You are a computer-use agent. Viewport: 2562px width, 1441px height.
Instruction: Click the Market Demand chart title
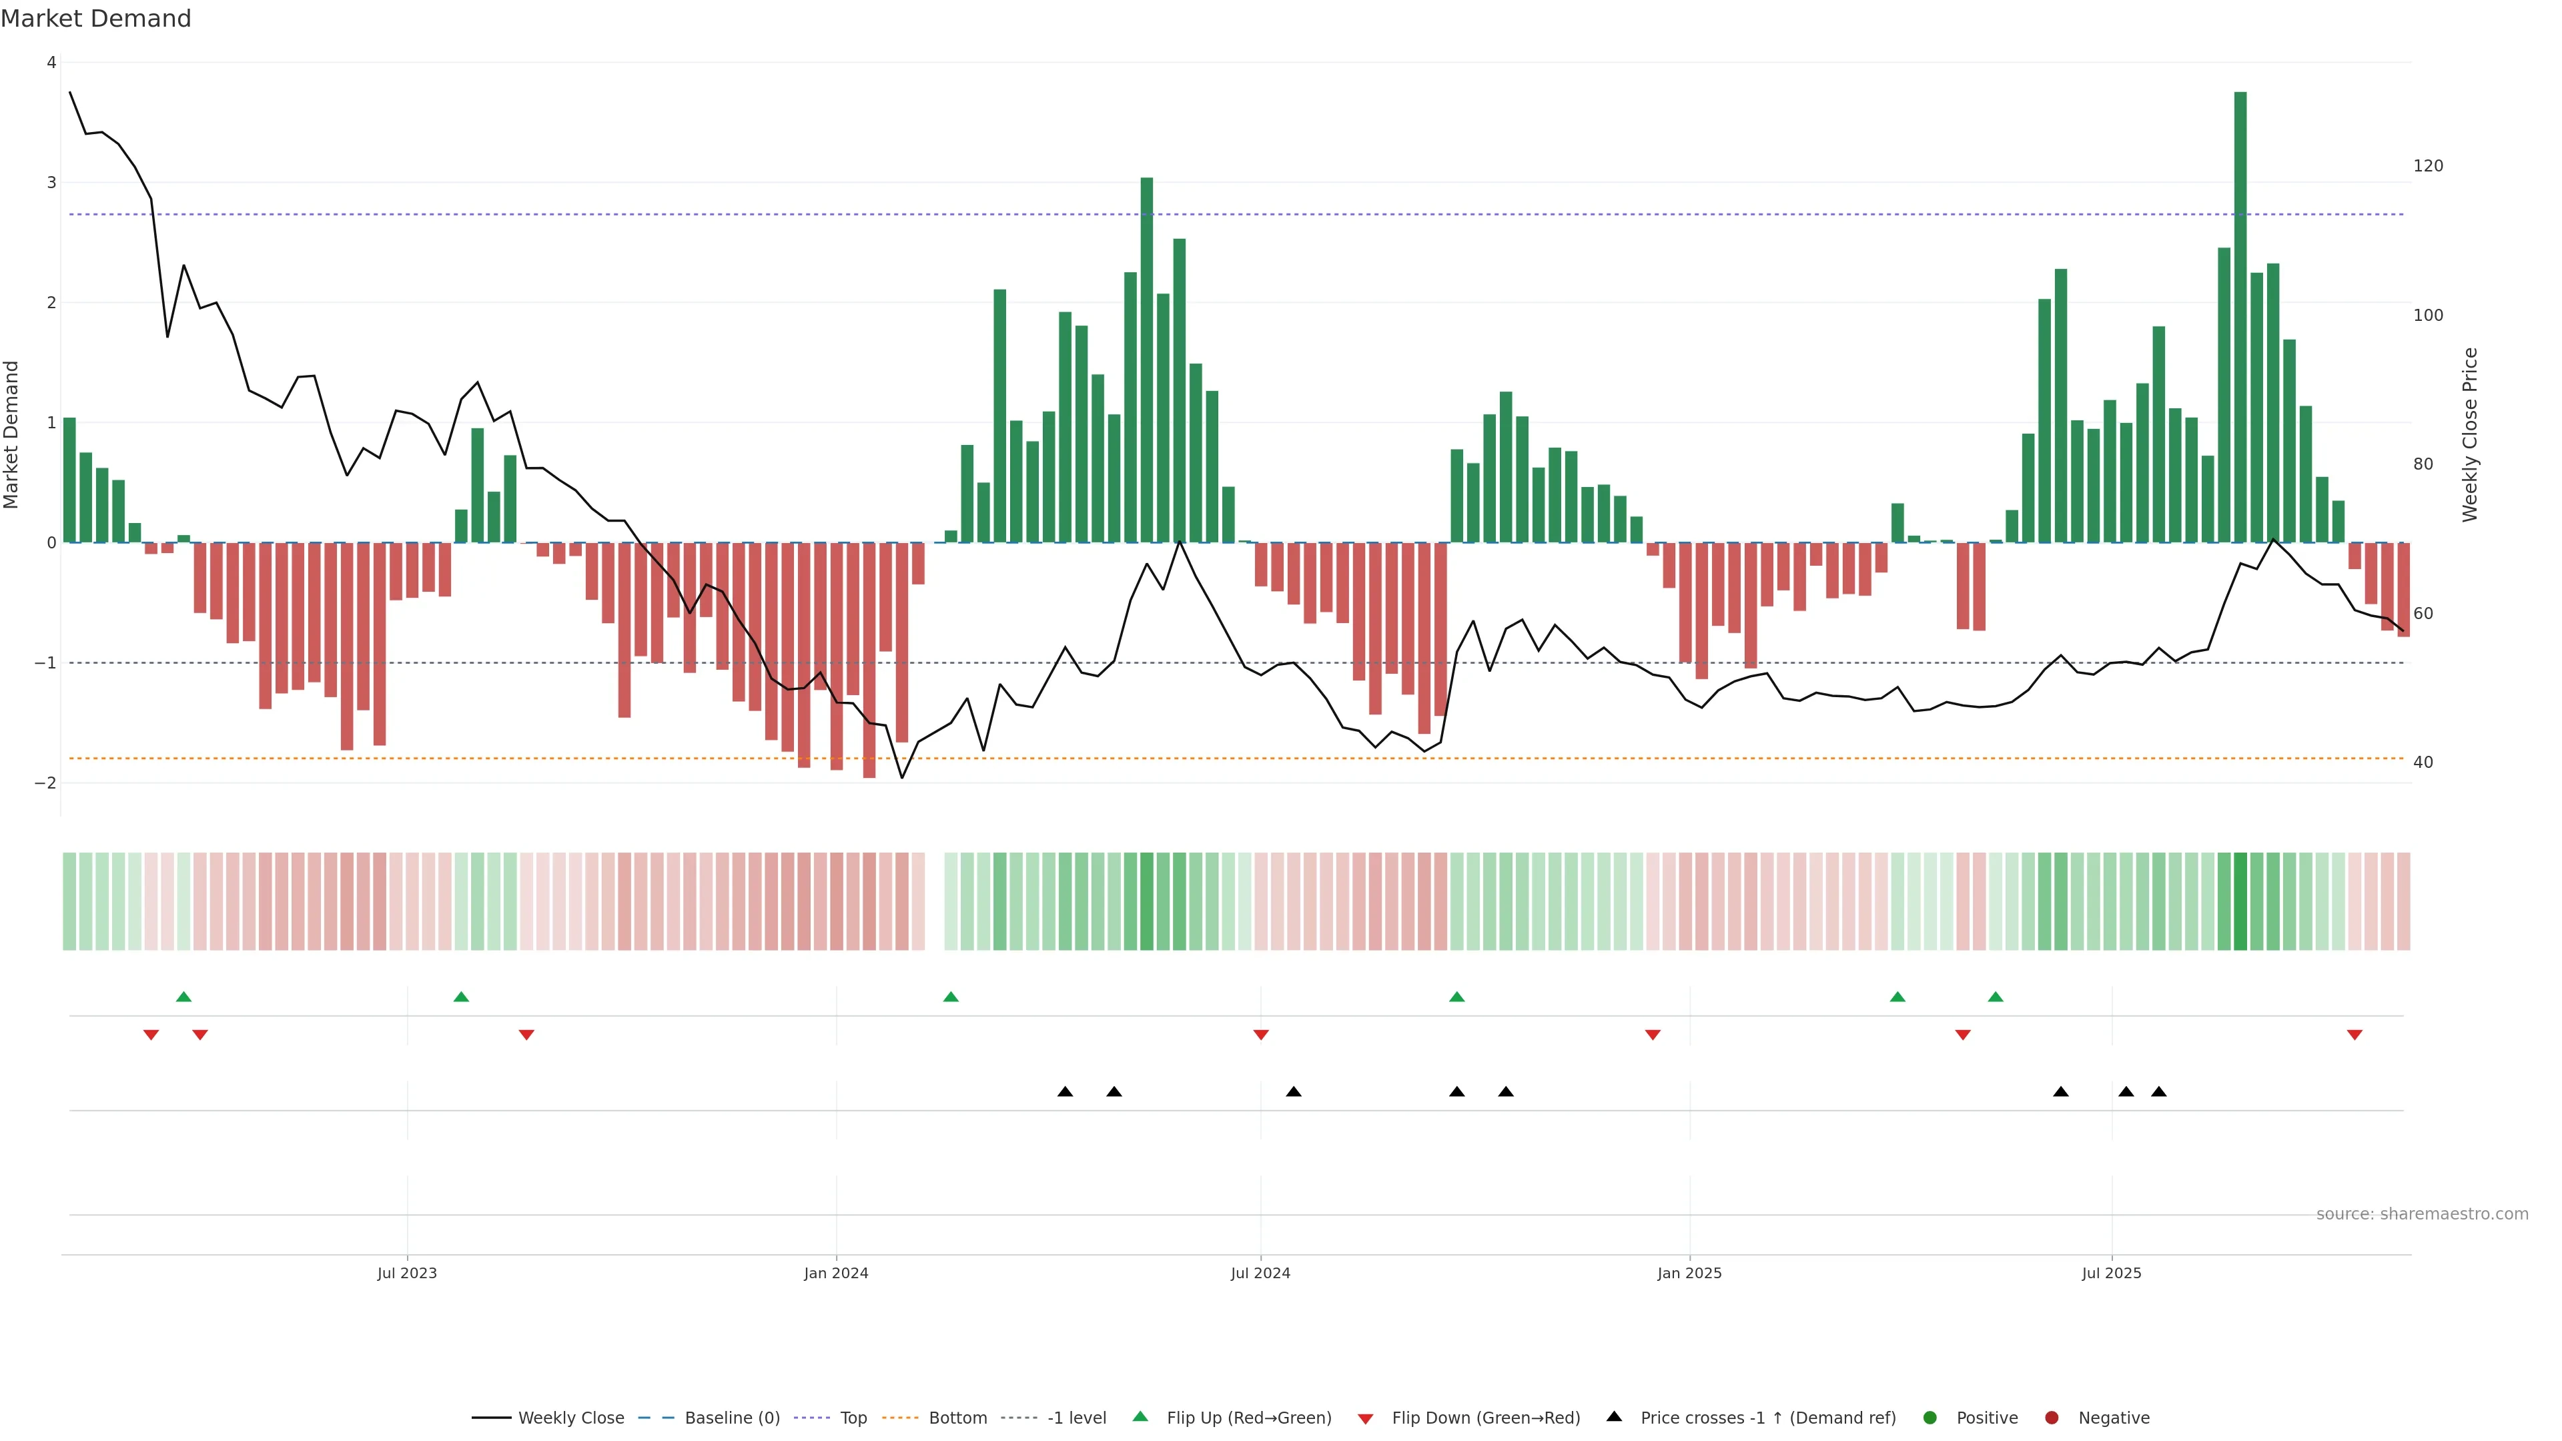tap(95, 19)
